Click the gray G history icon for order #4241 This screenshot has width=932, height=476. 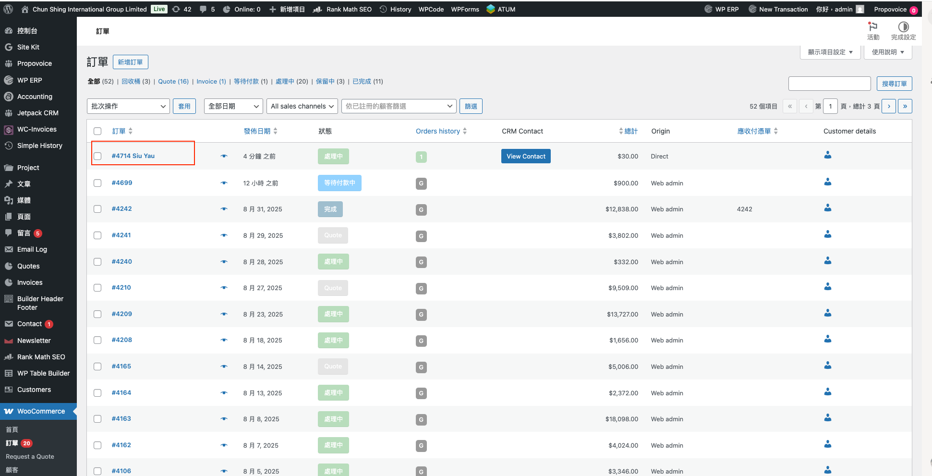(x=421, y=236)
